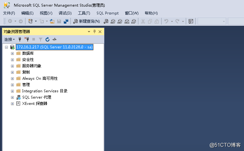This screenshot has width=244, height=151.
Task: Open the 窗口(W) menu
Action: coord(132,13)
